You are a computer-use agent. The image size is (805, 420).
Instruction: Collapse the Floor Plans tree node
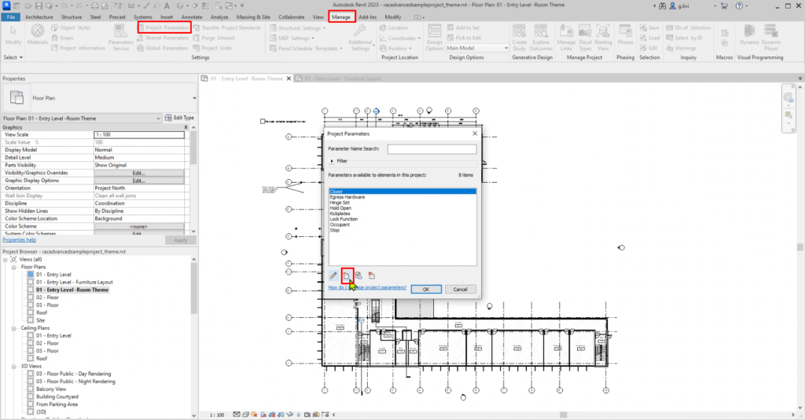pos(14,267)
